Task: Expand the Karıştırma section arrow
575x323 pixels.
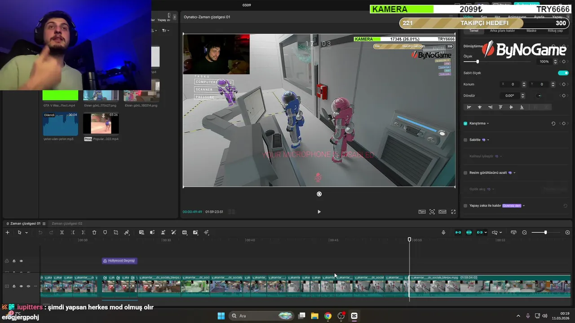Action: coord(488,123)
